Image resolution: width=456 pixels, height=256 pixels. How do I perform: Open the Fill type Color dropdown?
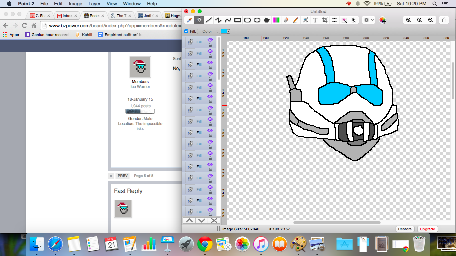208,31
